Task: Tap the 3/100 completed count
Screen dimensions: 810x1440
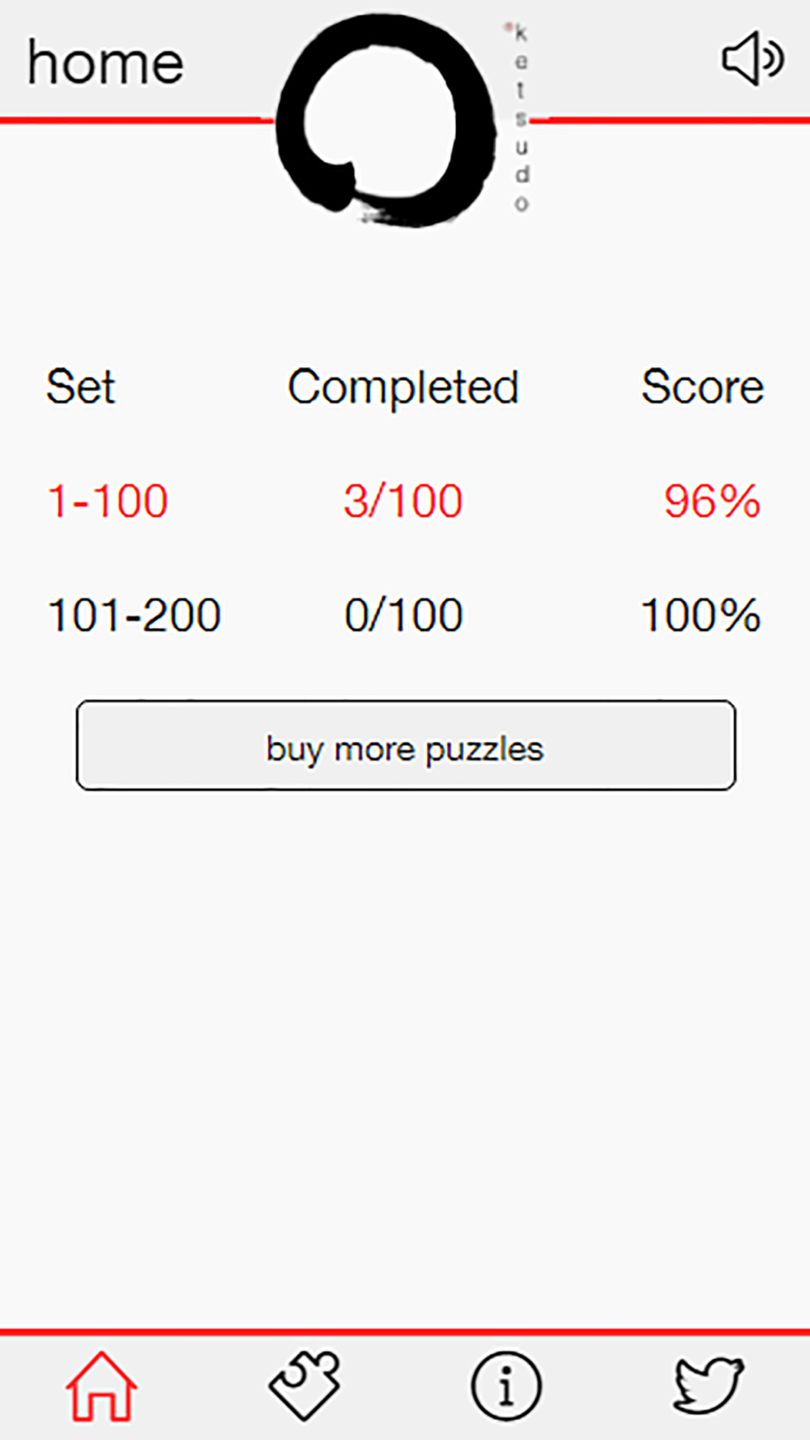Action: pos(403,501)
